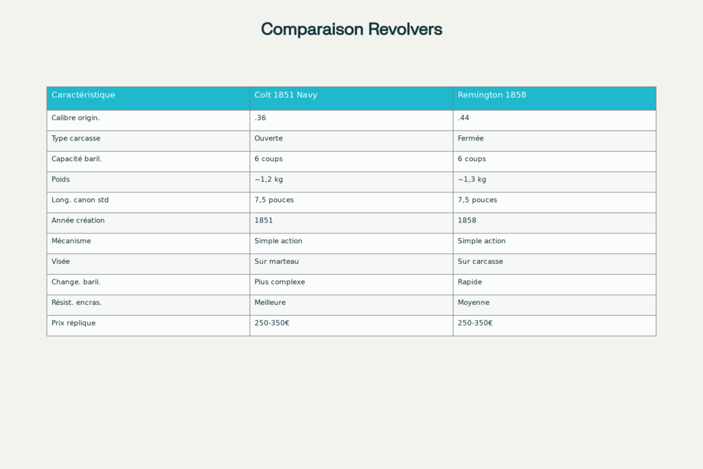Click the '~1,2 kg' weight cell
Viewport: 703px width, 469px height.
click(268, 180)
